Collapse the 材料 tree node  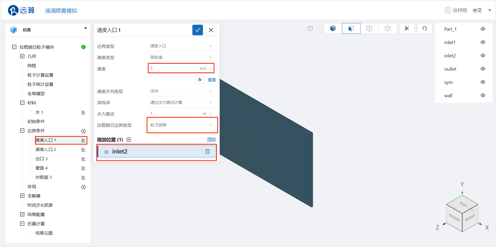click(x=22, y=103)
